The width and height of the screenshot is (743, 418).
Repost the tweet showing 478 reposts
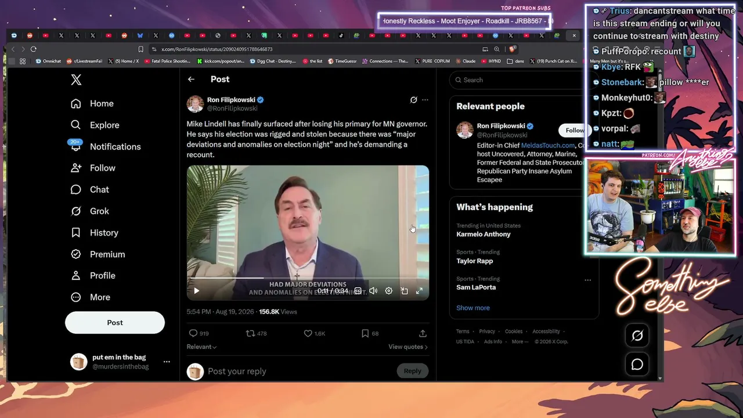tap(256, 333)
